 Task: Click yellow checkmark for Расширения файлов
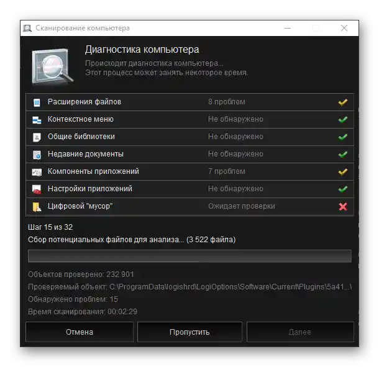[343, 102]
